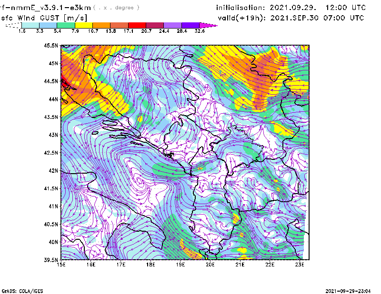The width and height of the screenshot is (381, 294).
Task: Click the legend value 3.3
Action: click(x=40, y=31)
